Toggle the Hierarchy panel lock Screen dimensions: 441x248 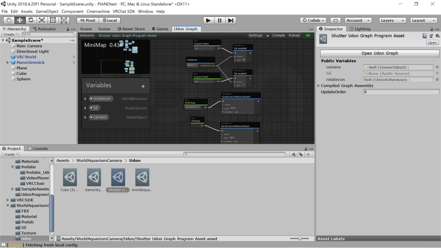click(x=68, y=29)
